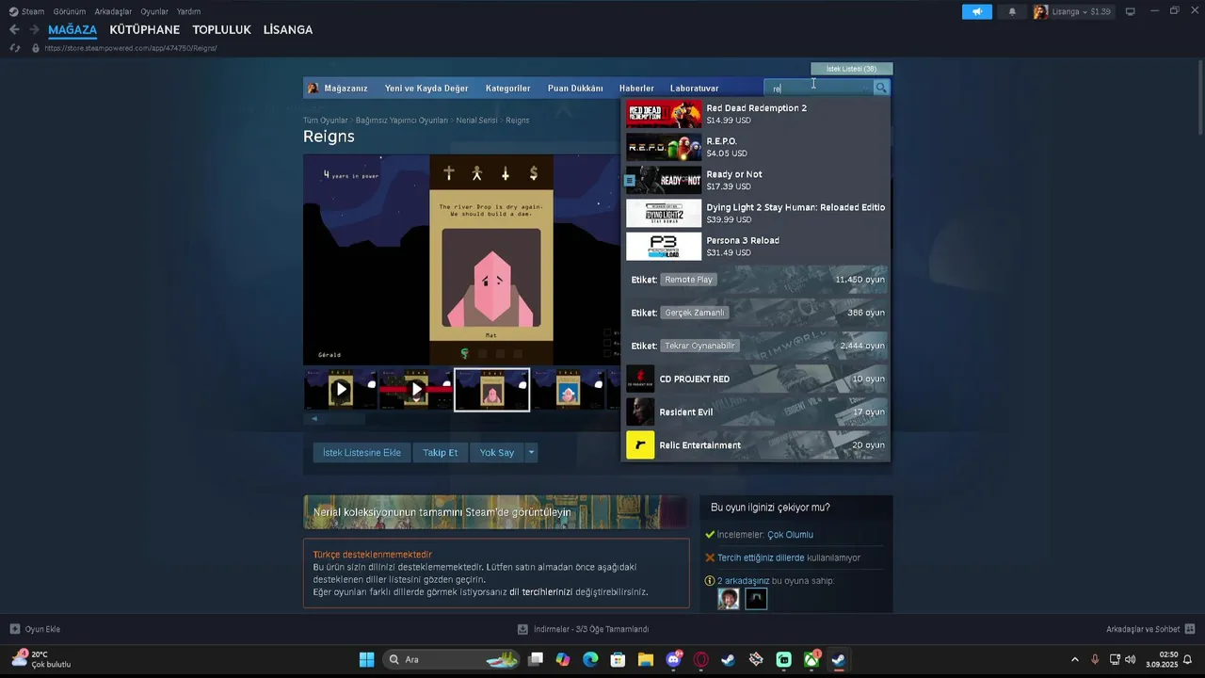The image size is (1205, 678).
Task: Focus the store search input field
Action: 819,88
